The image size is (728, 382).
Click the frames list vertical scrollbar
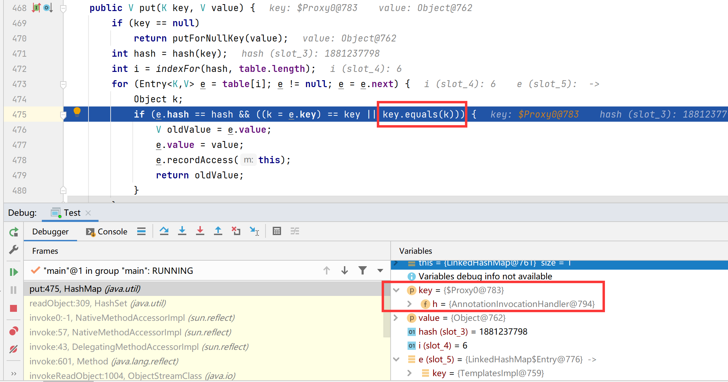tap(387, 309)
